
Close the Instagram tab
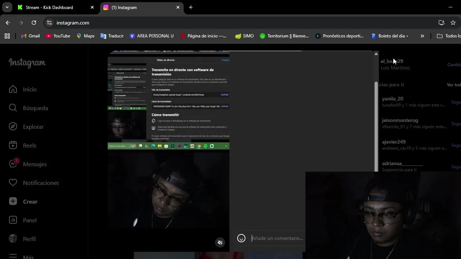(178, 7)
